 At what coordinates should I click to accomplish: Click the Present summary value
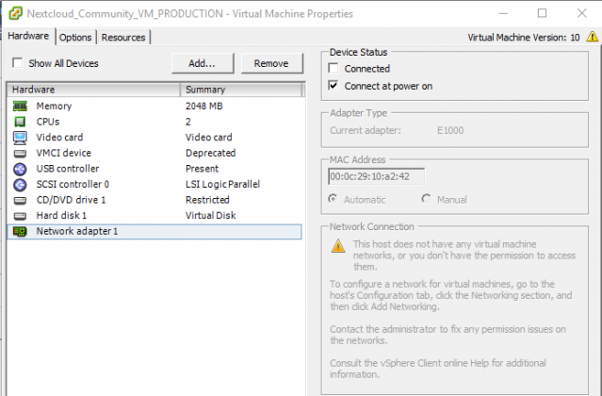pyautogui.click(x=202, y=169)
